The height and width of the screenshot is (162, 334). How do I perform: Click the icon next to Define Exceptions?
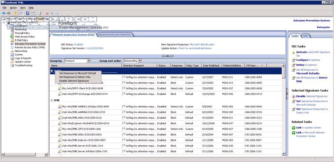pos(294,65)
